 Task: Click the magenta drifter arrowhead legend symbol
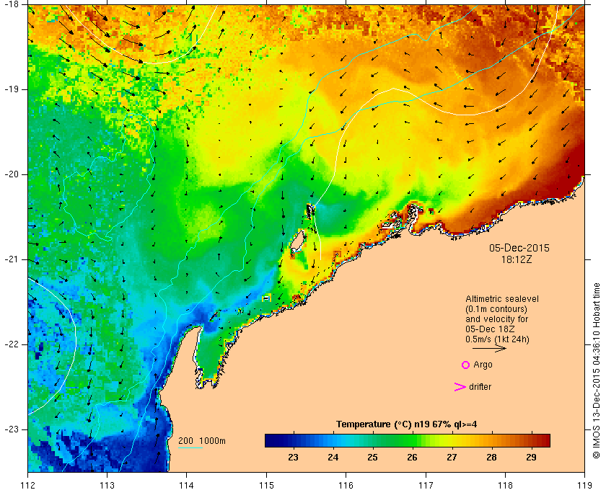coord(460,387)
